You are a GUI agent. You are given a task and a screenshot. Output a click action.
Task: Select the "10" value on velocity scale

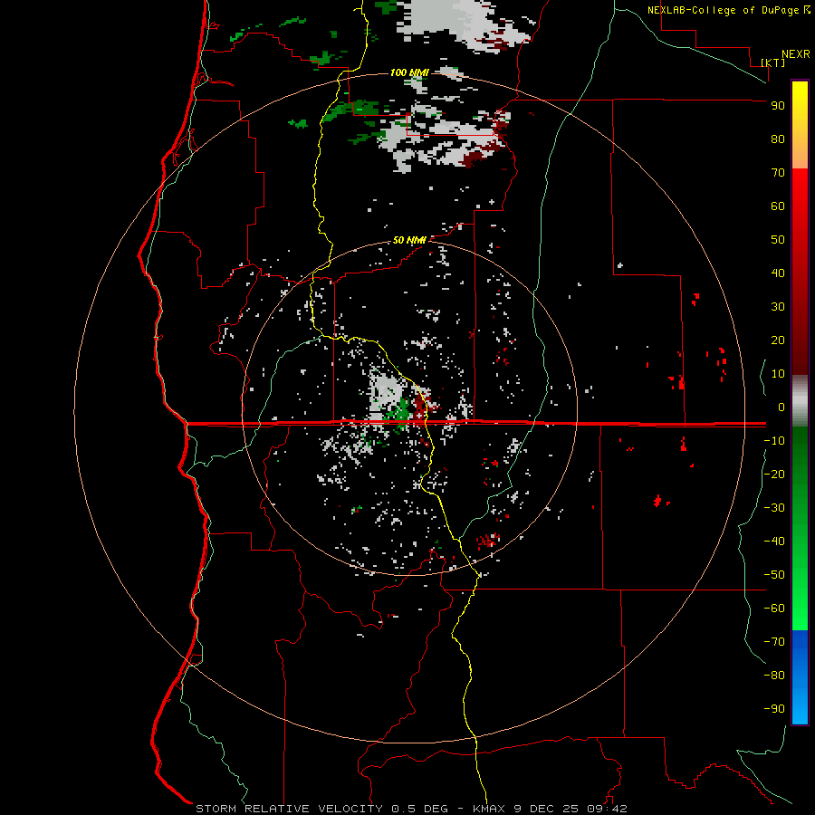tap(778, 374)
